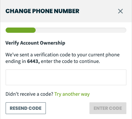Click the X icon in the header
The width and height of the screenshot is (132, 119).
(120, 11)
